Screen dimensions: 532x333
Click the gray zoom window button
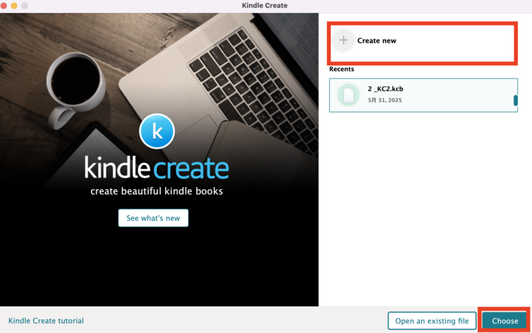(24, 6)
